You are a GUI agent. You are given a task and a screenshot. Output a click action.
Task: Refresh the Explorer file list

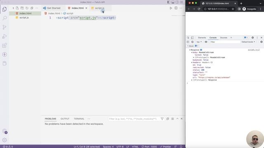click(27, 8)
